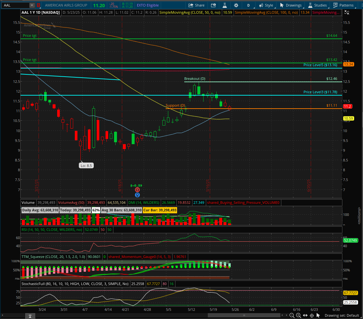Click the 6/20/25 vertical date marker
The image size is (363, 319).
(308, 185)
